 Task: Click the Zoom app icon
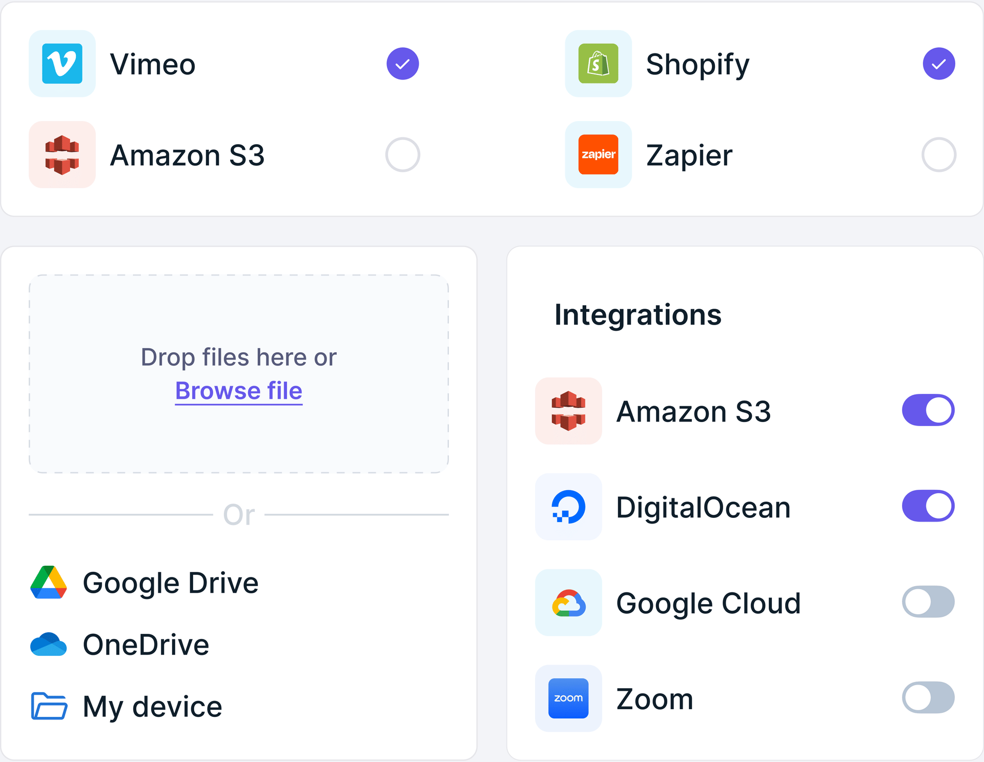coord(568,698)
